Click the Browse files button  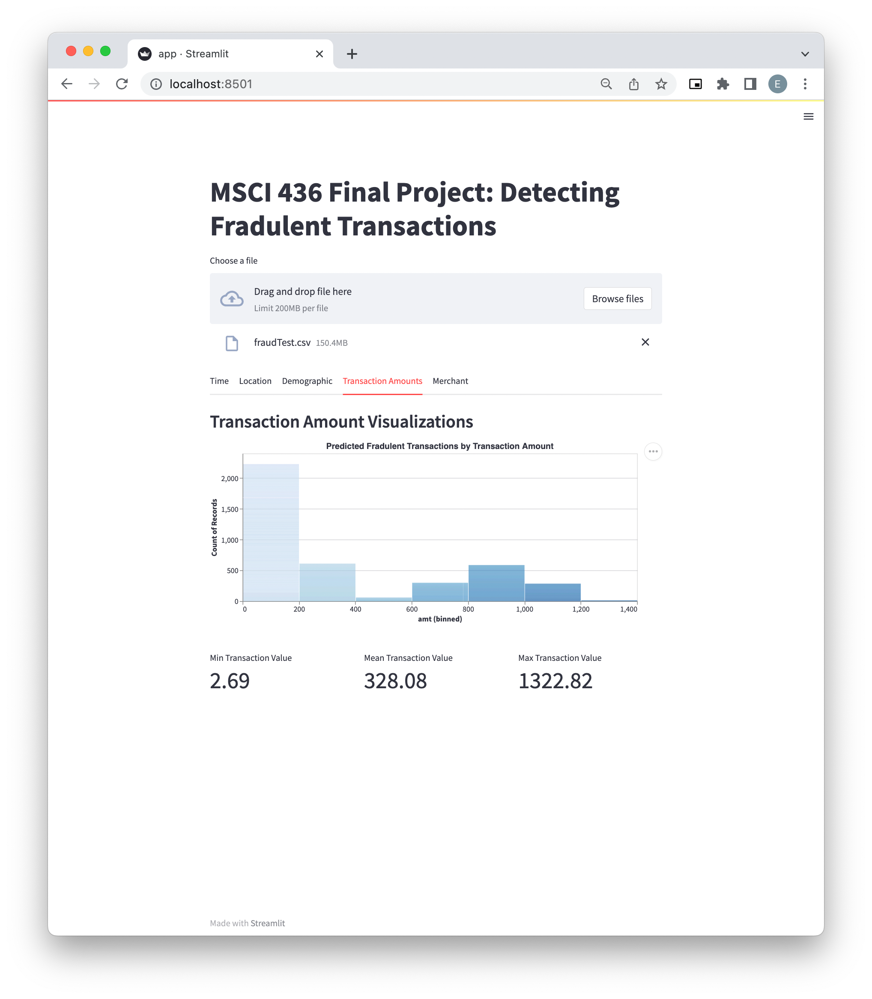(617, 298)
